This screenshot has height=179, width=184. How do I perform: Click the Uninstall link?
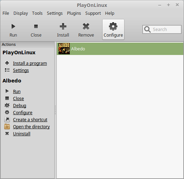point(22,134)
